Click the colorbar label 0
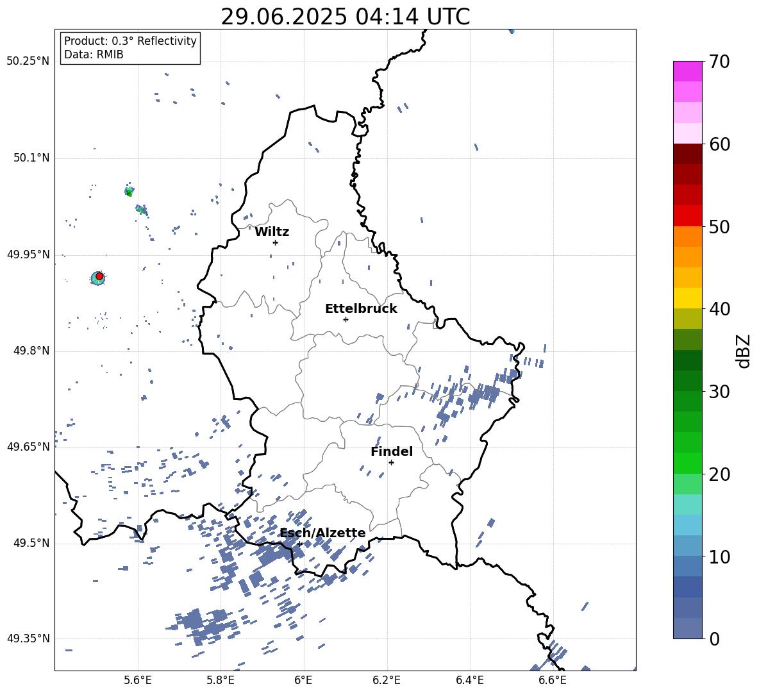The image size is (759, 693). click(714, 639)
